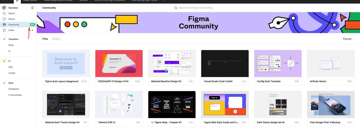The height and width of the screenshot is (132, 360).
Task: Open Tailwind CSS UI thumbnail
Action: [x=119, y=104]
